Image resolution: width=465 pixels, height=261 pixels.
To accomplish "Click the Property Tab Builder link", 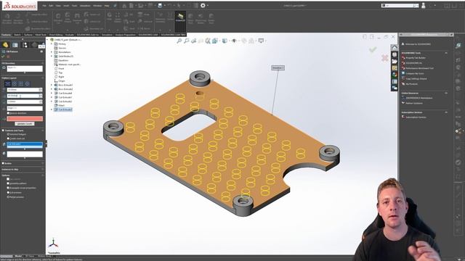I will (x=416, y=58).
